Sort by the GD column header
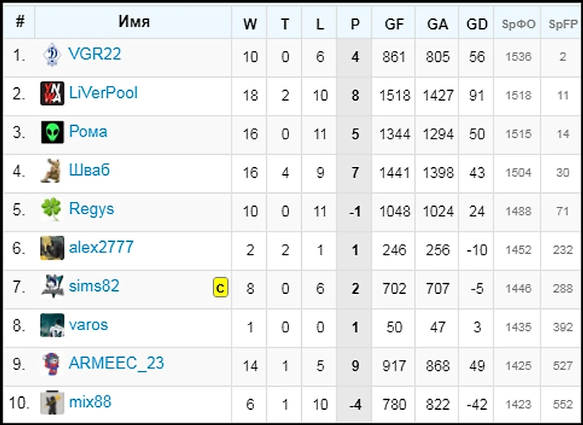This screenshot has height=425, width=583. pyautogui.click(x=477, y=24)
